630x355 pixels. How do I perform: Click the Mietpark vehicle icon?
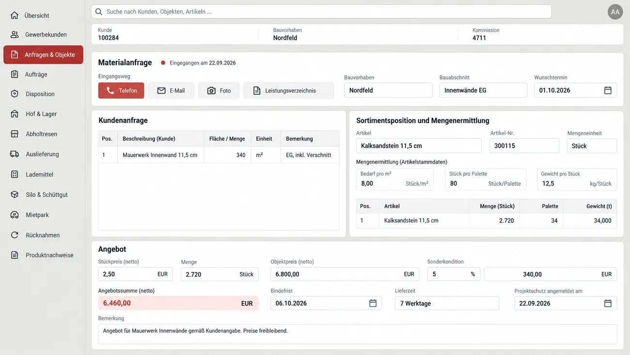(15, 215)
